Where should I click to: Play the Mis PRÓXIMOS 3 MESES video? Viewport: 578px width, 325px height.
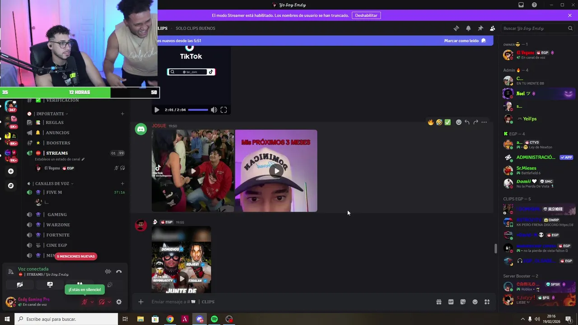click(x=276, y=171)
